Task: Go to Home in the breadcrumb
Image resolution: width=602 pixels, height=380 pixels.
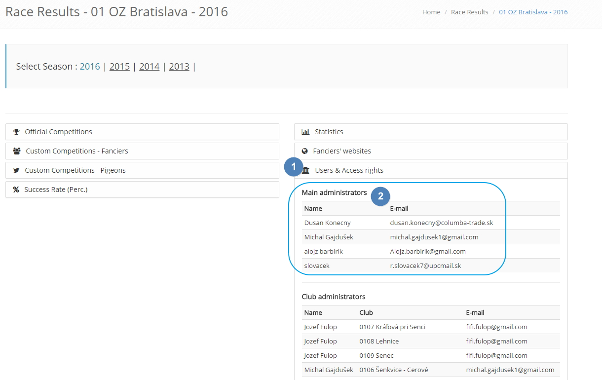Action: pos(431,12)
